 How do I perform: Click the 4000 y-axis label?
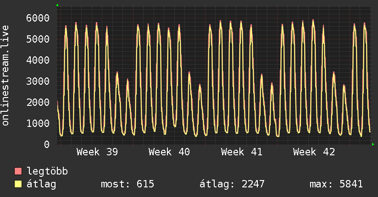[38, 60]
